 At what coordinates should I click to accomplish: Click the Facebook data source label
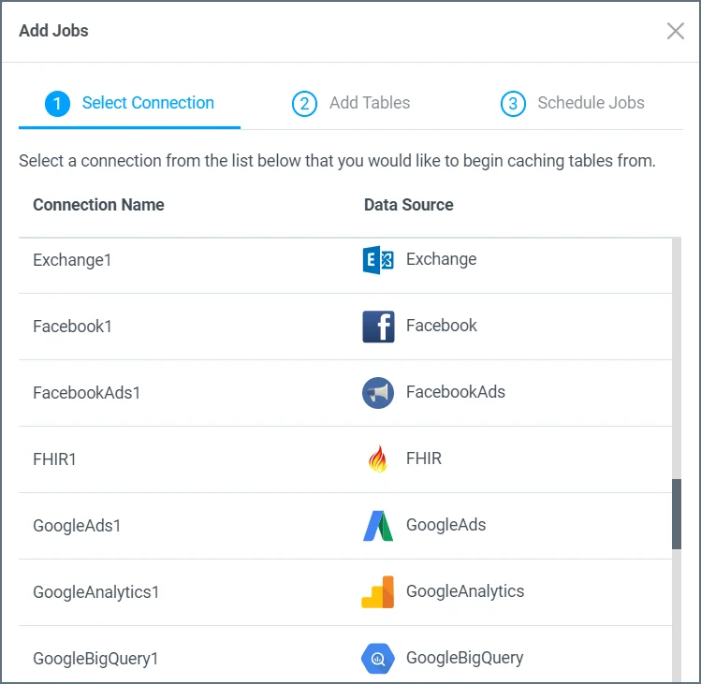click(x=441, y=326)
